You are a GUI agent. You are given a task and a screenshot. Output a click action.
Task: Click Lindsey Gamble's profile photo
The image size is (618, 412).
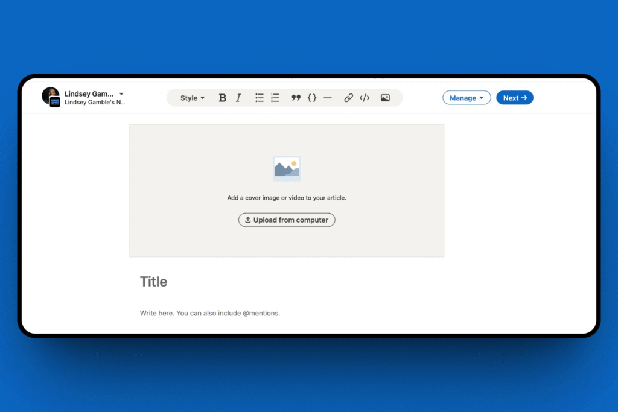click(x=49, y=95)
